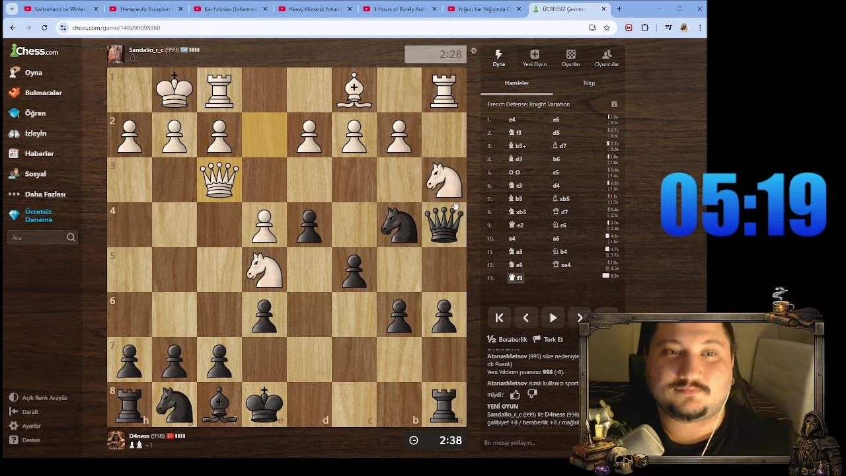The image size is (846, 476).
Task: Click French Defense: Knight Variation opening name
Action: click(528, 104)
